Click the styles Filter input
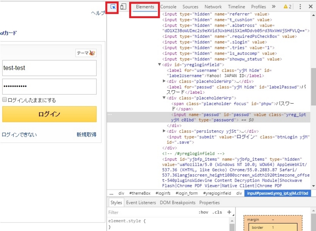 pos(152,212)
